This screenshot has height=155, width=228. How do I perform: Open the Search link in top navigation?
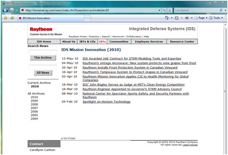point(106,36)
